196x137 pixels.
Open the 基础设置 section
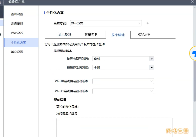click(17, 14)
